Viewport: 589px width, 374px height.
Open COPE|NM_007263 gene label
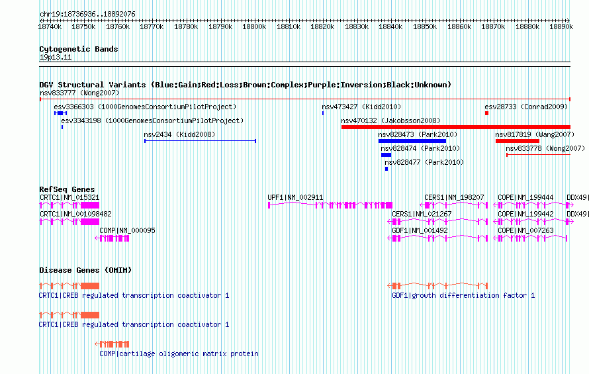coord(525,231)
